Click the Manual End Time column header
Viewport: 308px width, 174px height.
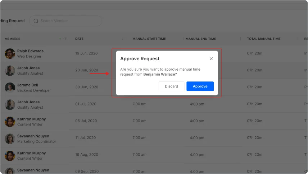201,39
